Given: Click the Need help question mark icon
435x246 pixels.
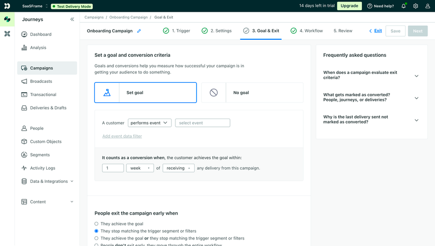Looking at the screenshot, I should (370, 6).
